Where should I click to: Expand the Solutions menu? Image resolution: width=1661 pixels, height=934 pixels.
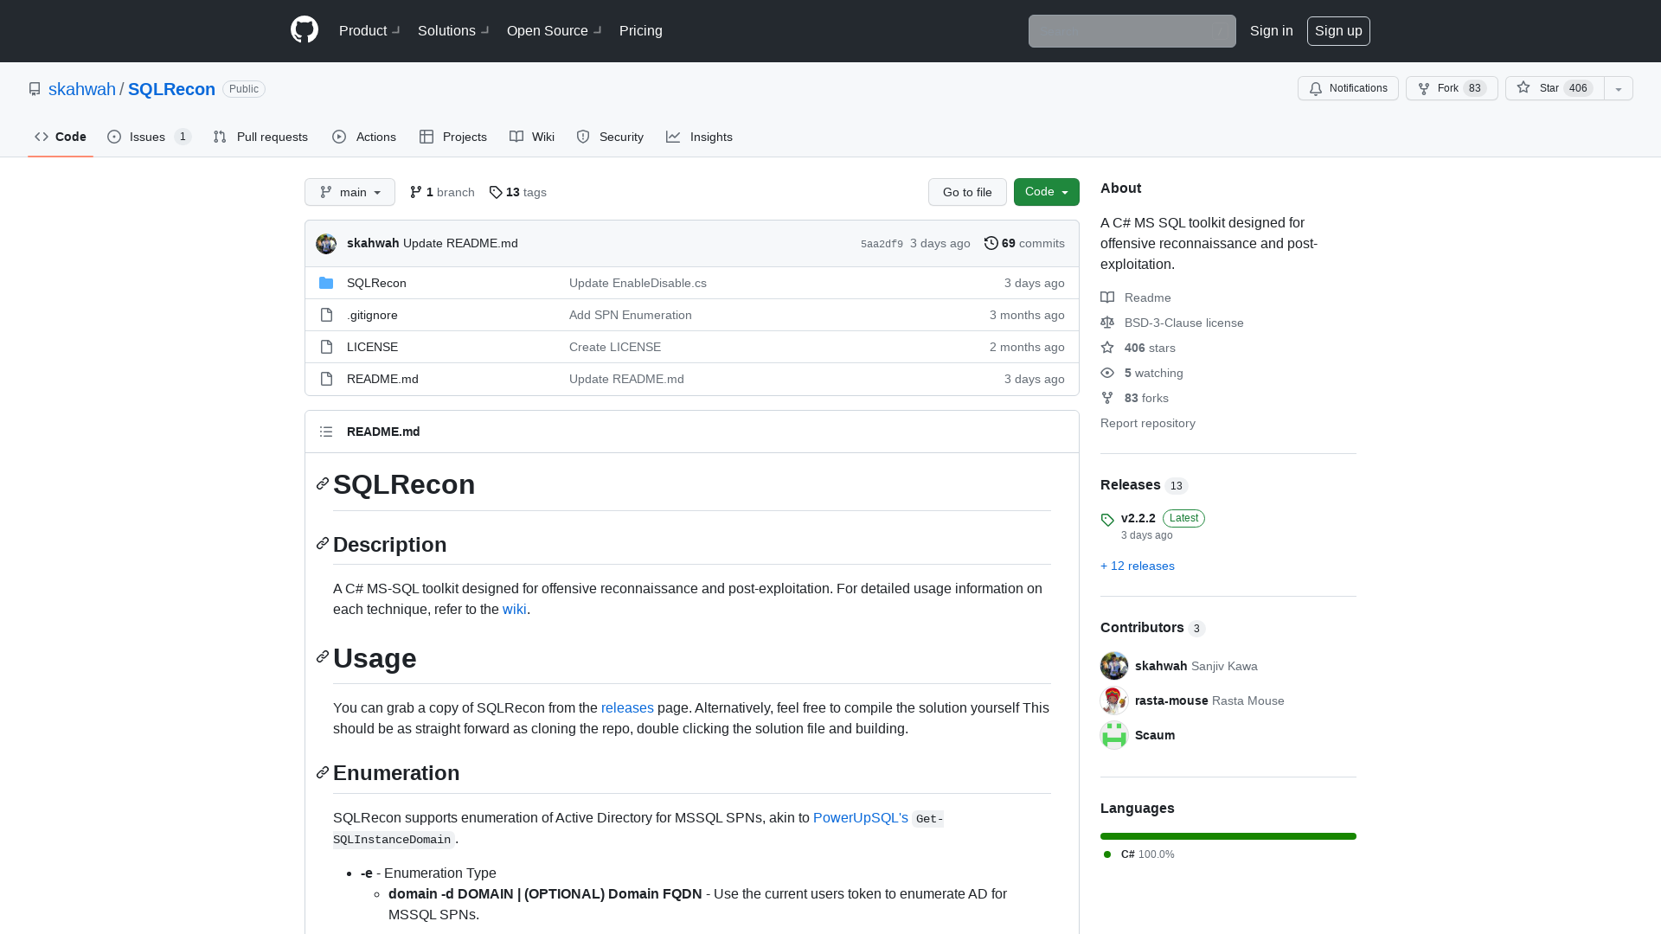tap(453, 30)
